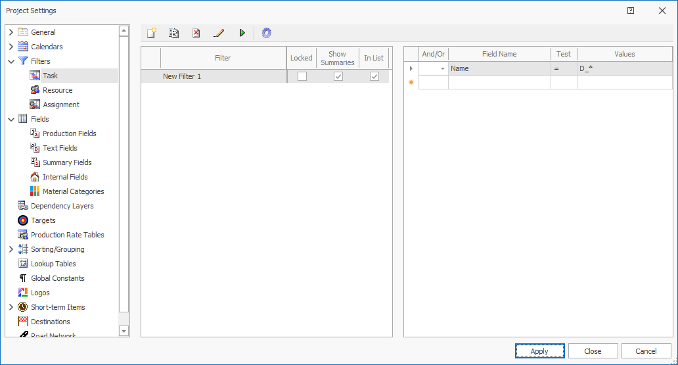Screen dimensions: 678x365
Task: Open Production Rate Tables settings
Action: pos(67,235)
